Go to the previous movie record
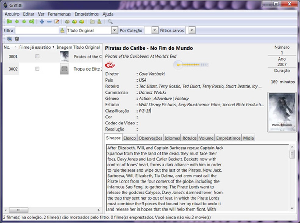 pos(17,22)
